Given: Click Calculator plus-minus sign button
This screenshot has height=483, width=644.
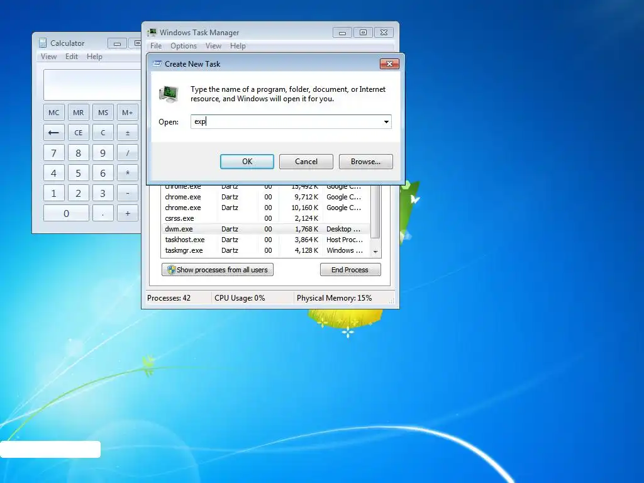Looking at the screenshot, I should pyautogui.click(x=127, y=133).
